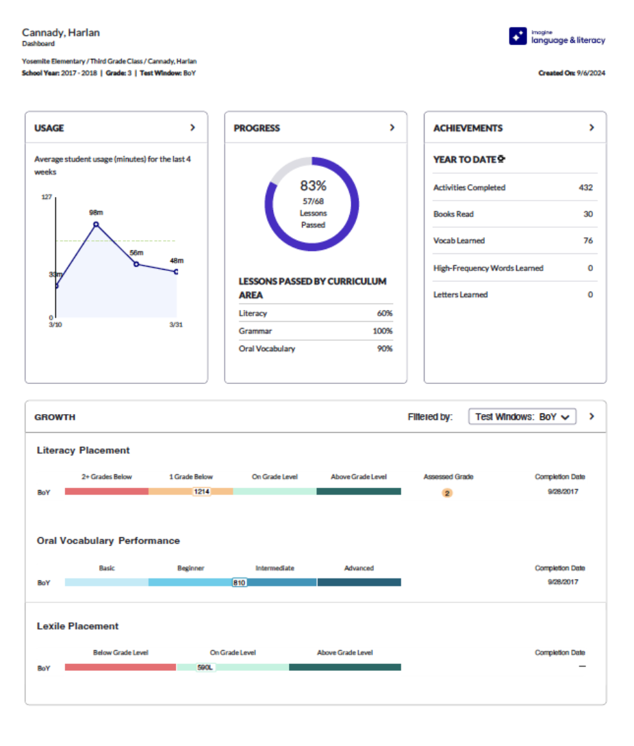
Task: Click the Lessons Passed By Curriculum Area heading
Action: (x=312, y=288)
